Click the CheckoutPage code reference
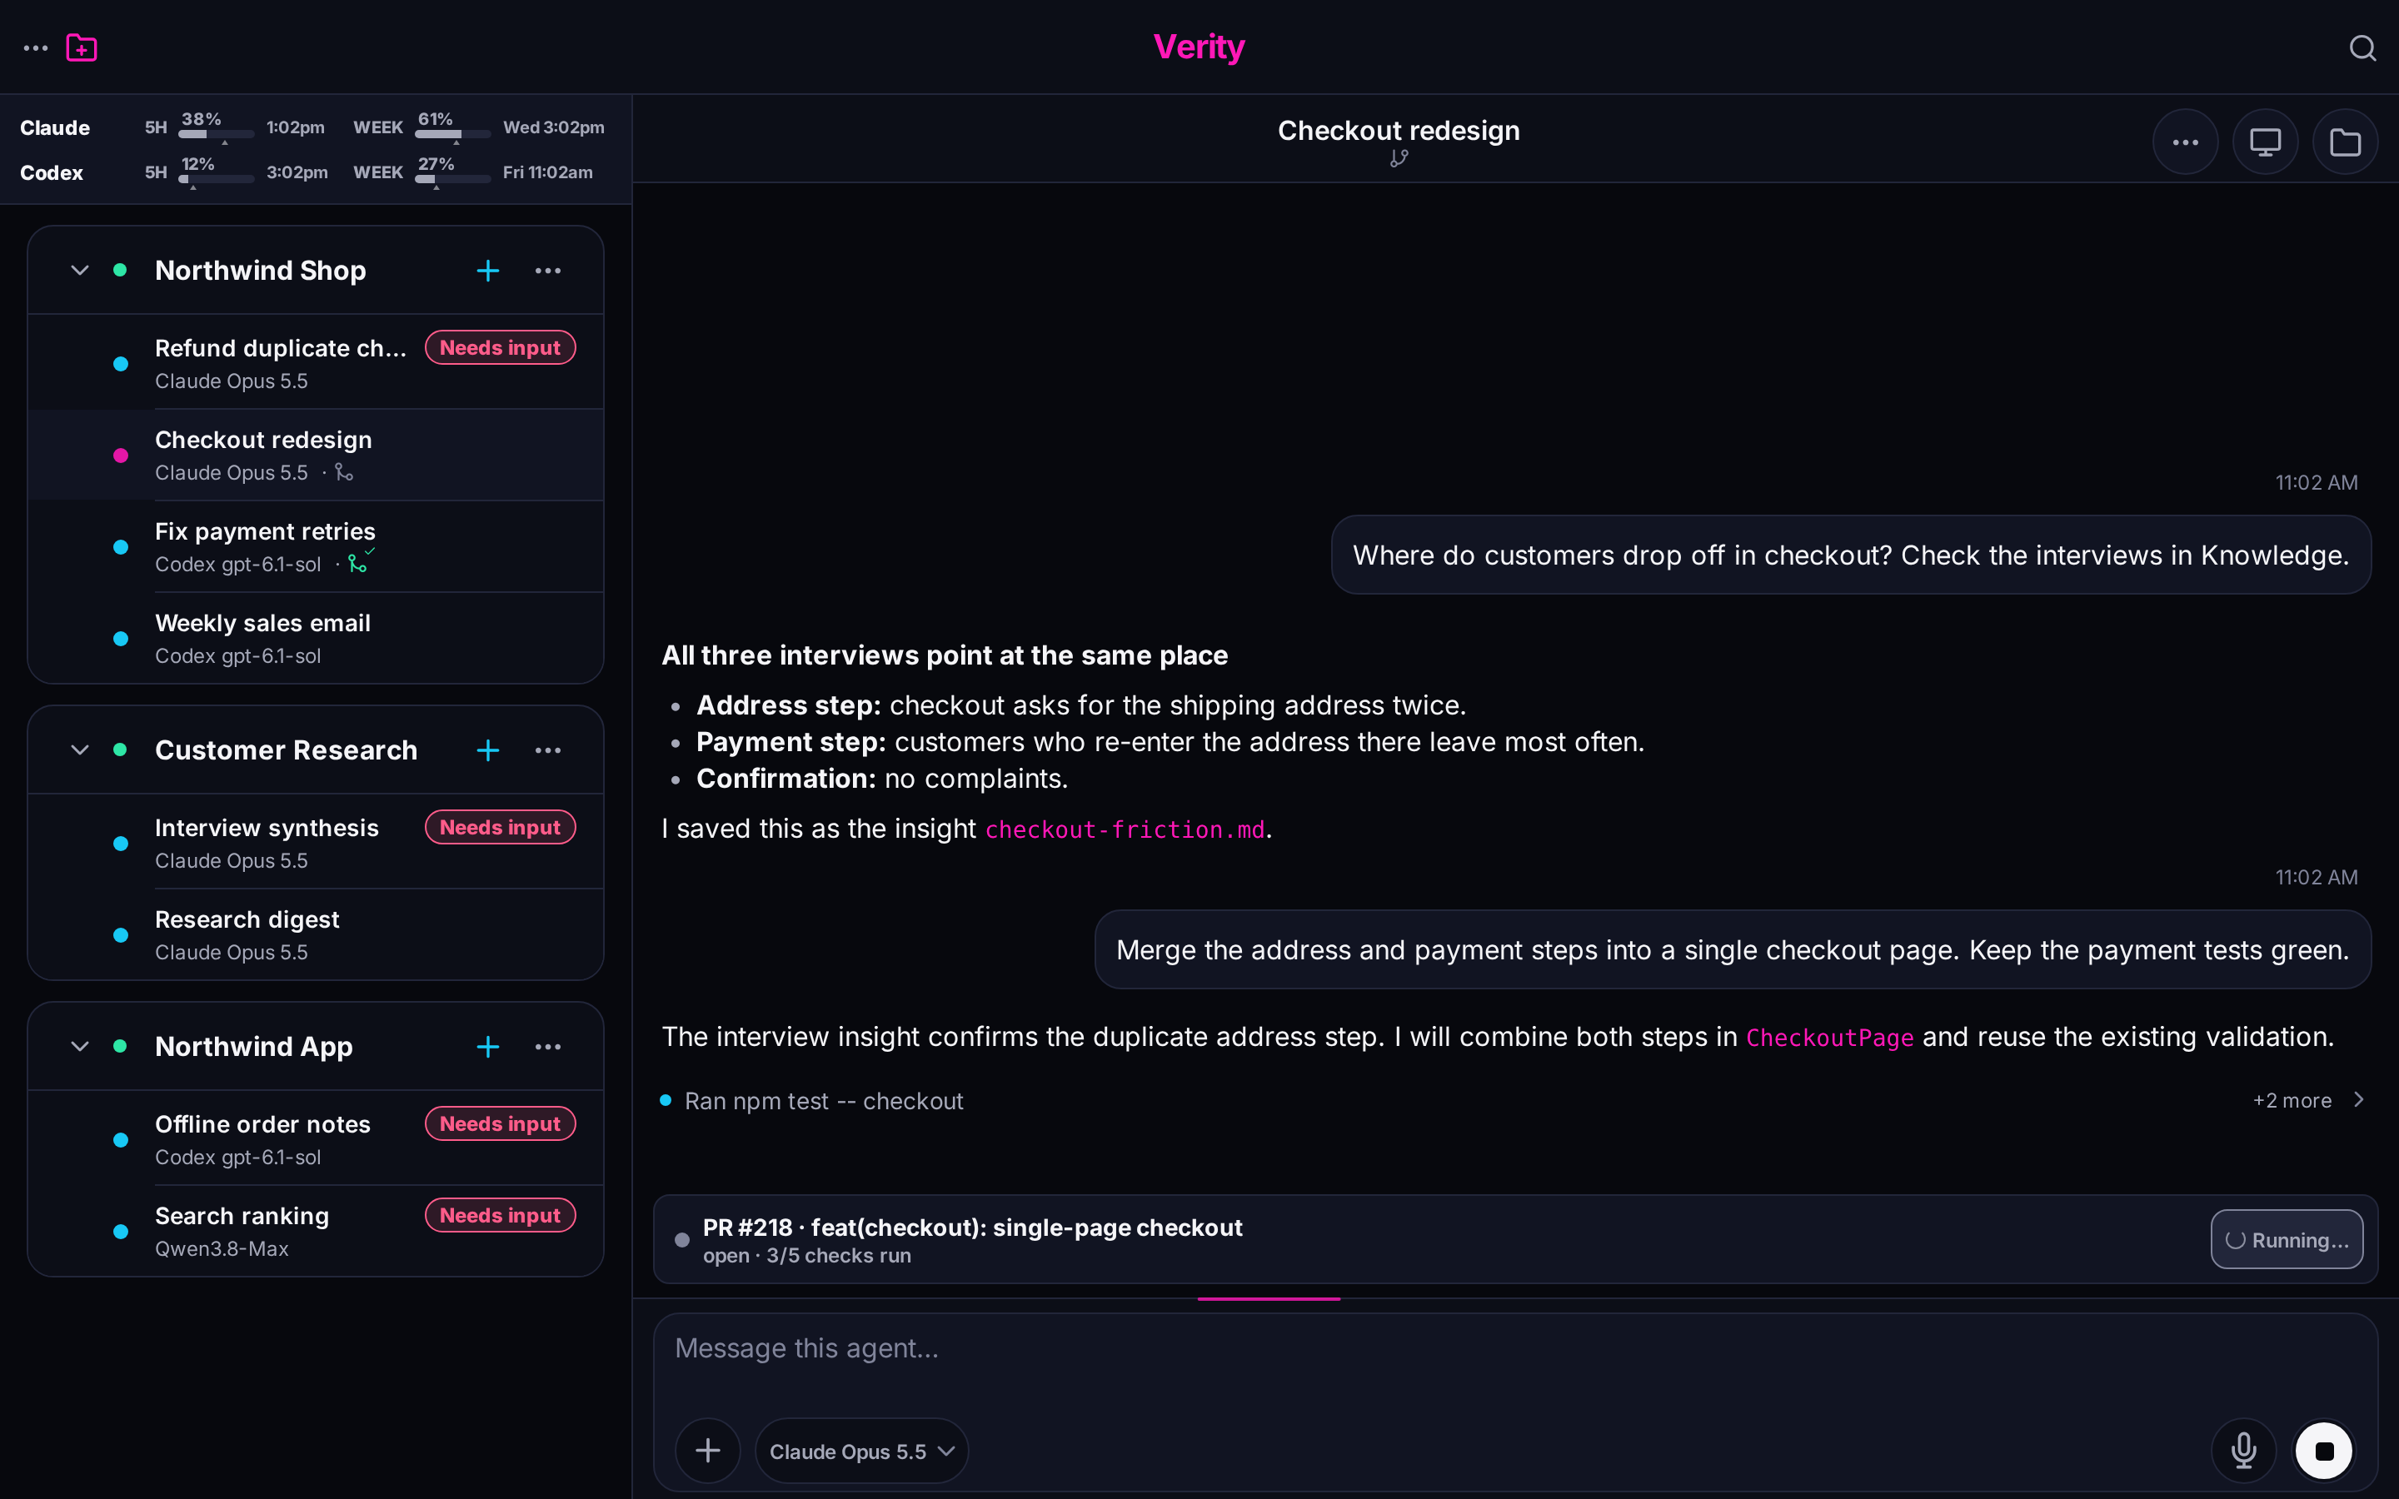 tap(1829, 1038)
